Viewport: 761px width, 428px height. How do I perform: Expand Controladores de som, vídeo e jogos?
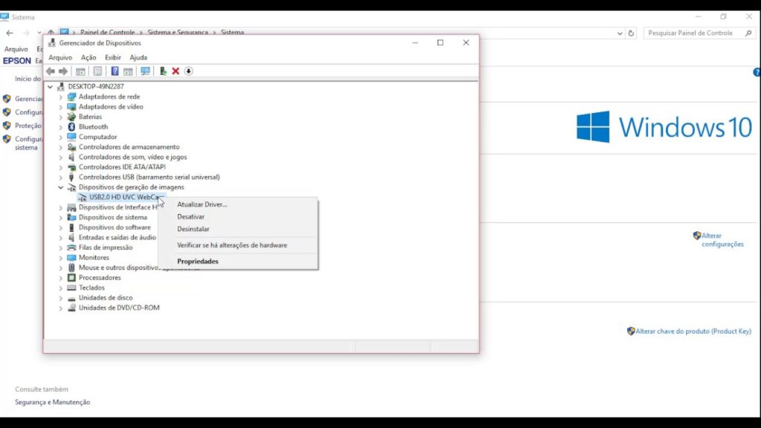(61, 158)
